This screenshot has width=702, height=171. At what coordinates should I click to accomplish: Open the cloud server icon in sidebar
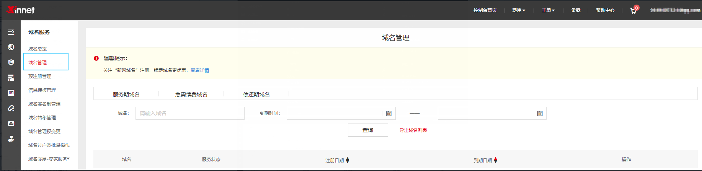click(x=11, y=78)
